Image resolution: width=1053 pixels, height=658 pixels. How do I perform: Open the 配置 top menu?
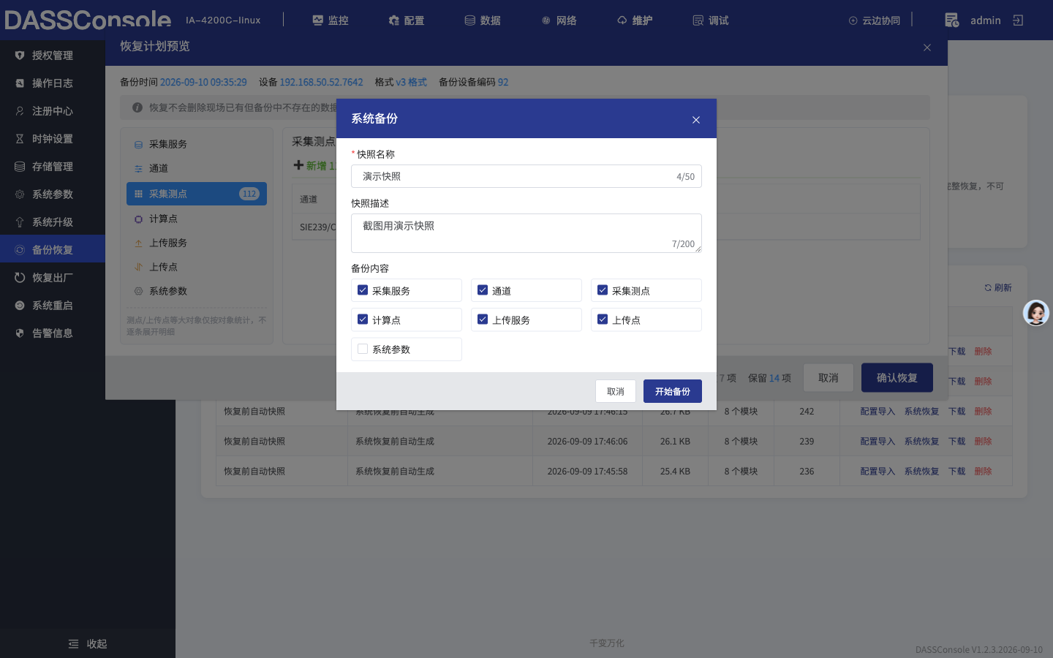pyautogui.click(x=407, y=20)
